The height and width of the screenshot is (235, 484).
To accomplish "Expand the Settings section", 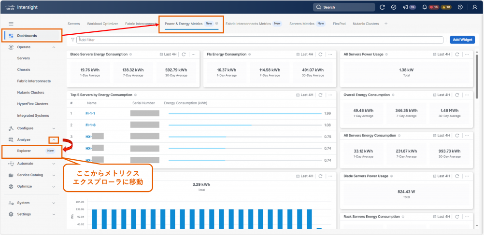I will click(x=54, y=214).
